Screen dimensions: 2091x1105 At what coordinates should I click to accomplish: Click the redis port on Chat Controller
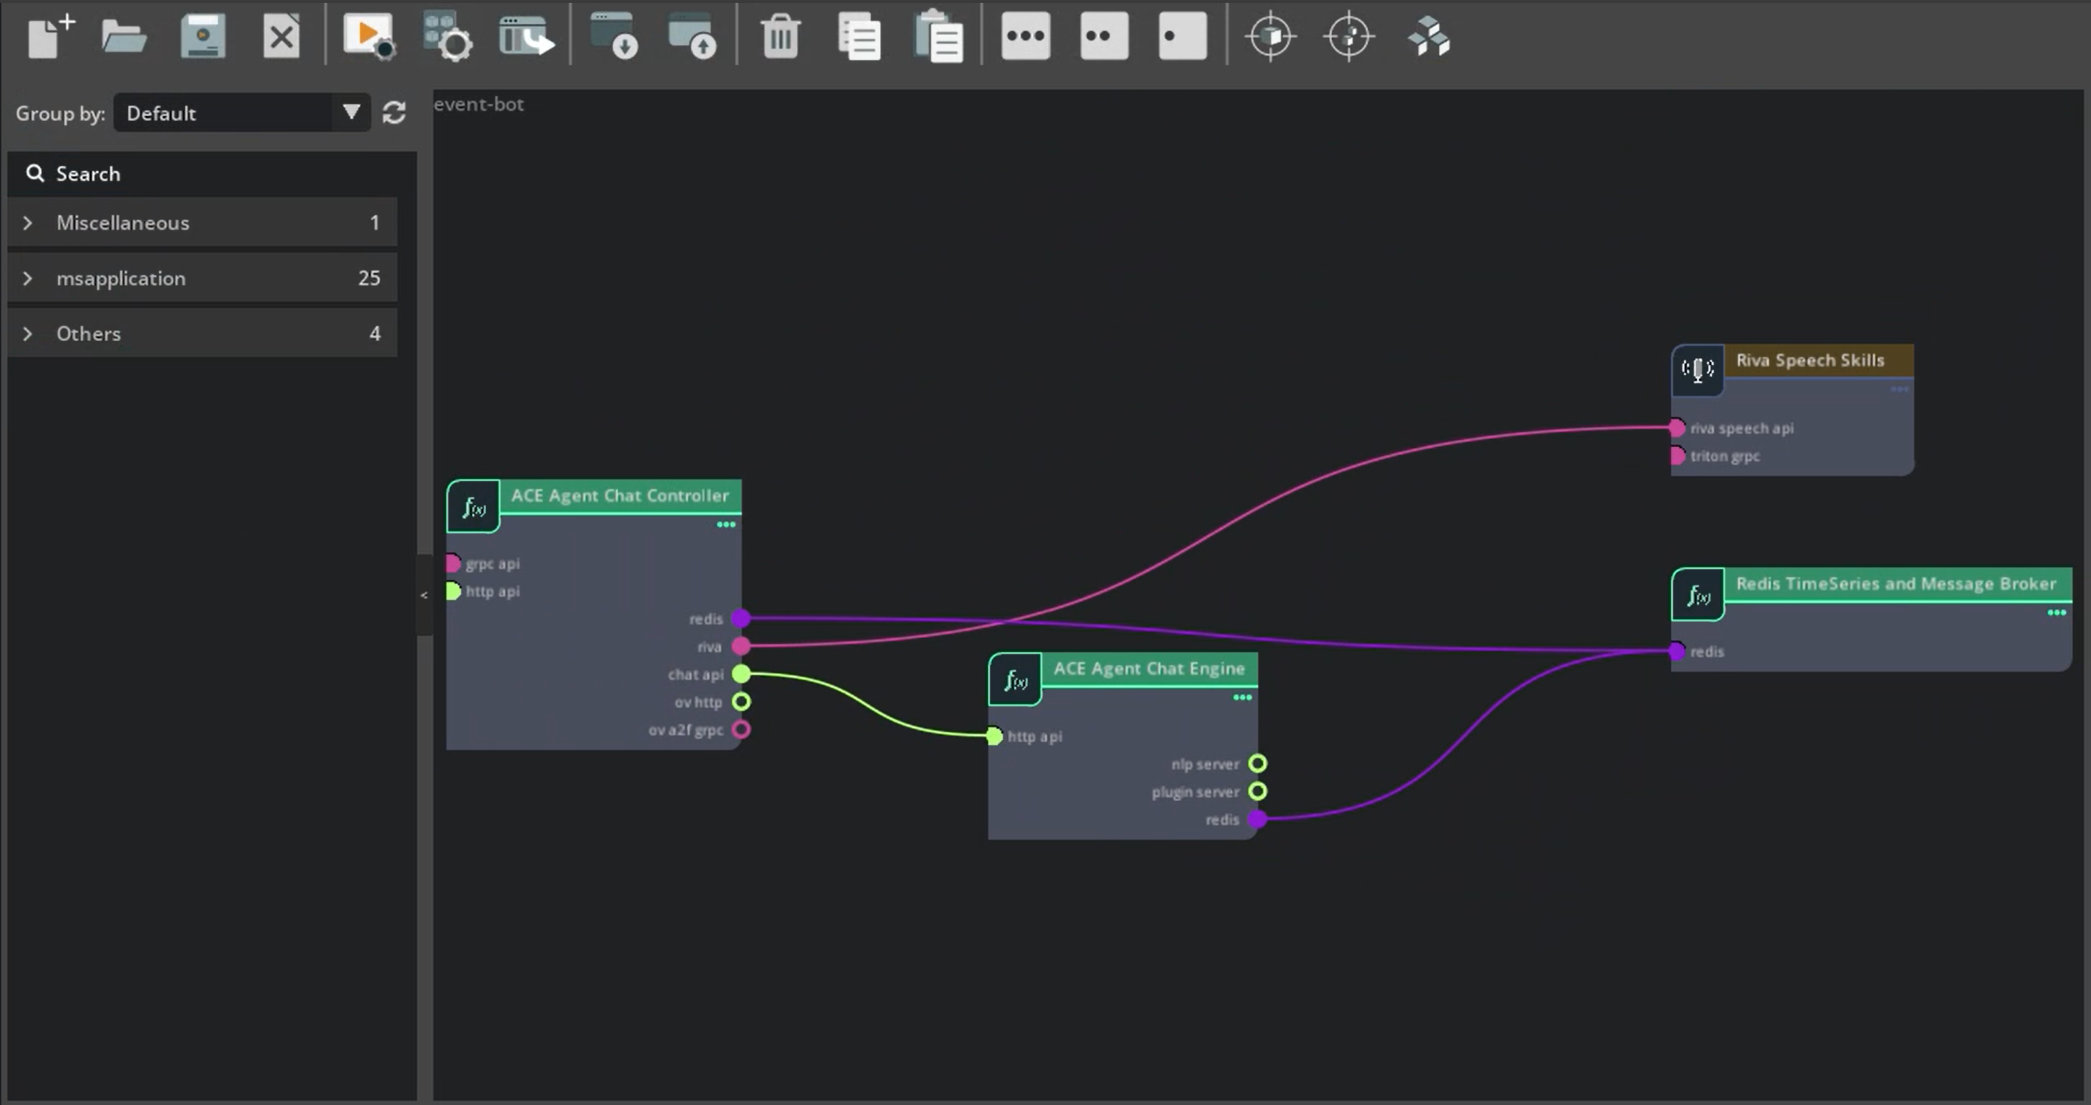[741, 619]
